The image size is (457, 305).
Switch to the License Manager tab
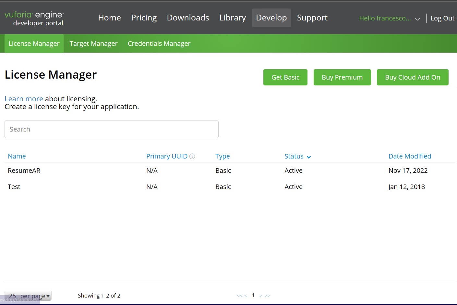(x=34, y=44)
